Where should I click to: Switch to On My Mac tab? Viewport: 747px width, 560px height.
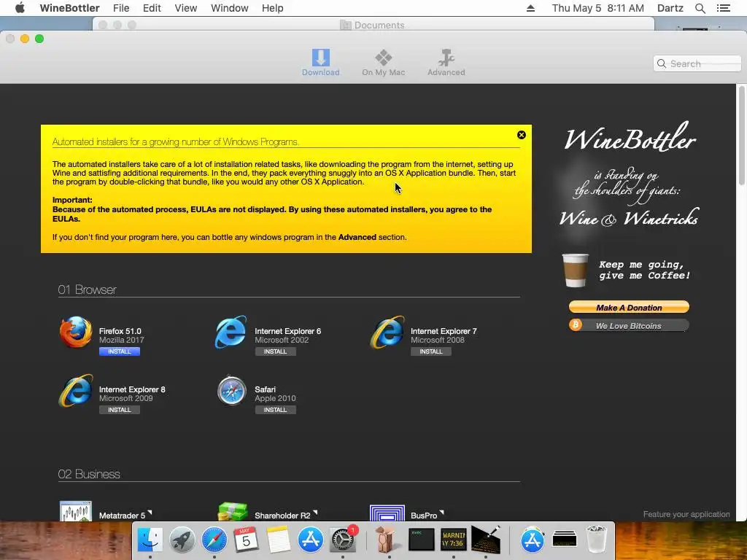click(384, 63)
